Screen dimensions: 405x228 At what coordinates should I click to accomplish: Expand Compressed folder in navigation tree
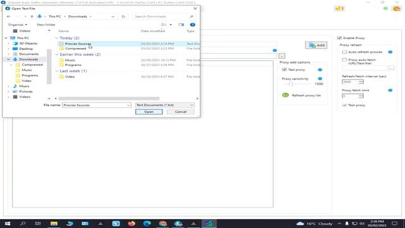tap(11, 65)
